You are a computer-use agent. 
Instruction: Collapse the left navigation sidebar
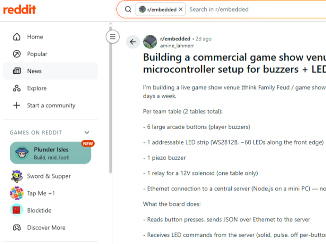[113, 37]
